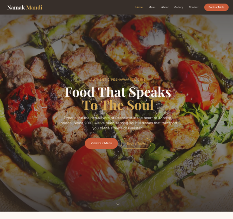233x219 pixels.
Task: Click the 'Food That Speaks' headline
Action: pos(118,92)
